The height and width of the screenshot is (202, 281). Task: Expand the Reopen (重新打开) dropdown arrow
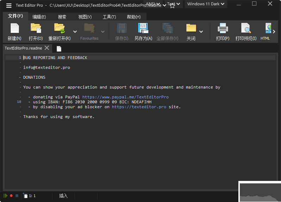75,31
